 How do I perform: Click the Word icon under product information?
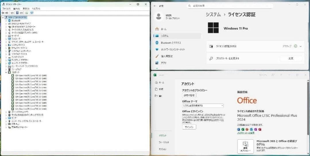coord(239,129)
